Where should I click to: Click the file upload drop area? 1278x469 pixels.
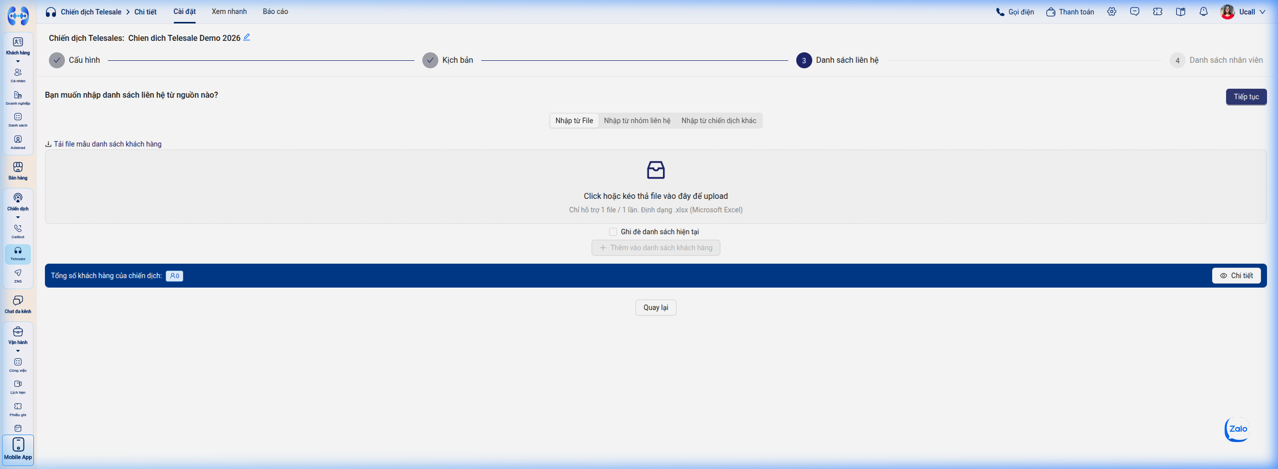[x=656, y=187]
